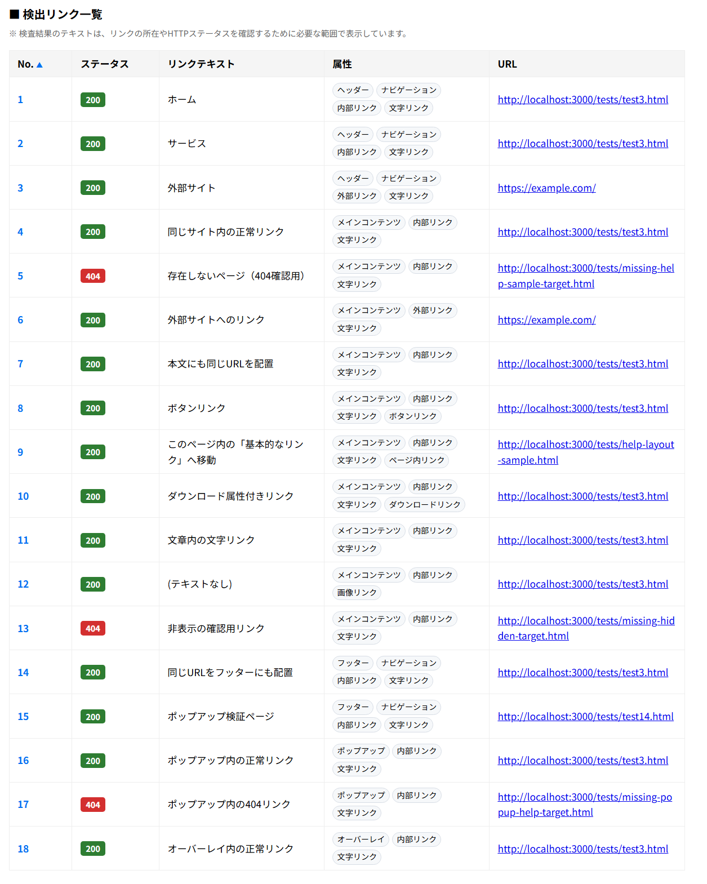Click the 外部リンク tag in row 6
Image resolution: width=707 pixels, height=884 pixels.
(433, 310)
